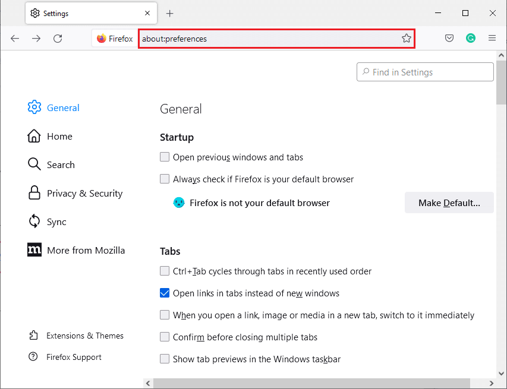This screenshot has width=507, height=389.
Task: Open the Firefox hamburger application menu
Action: pos(492,38)
